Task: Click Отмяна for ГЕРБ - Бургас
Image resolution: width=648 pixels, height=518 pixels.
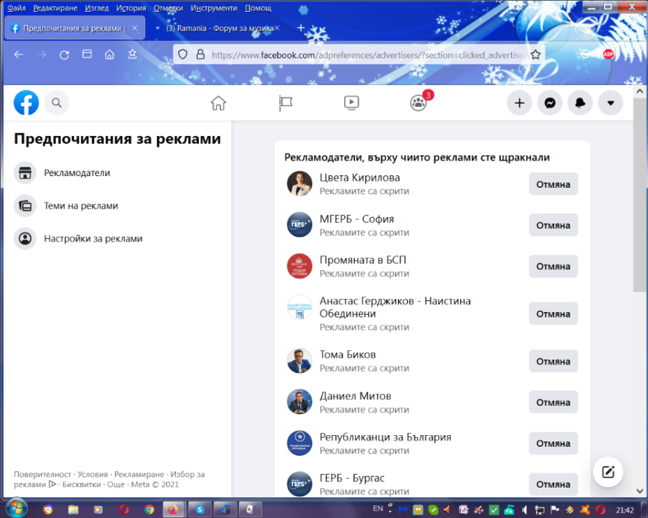Action: coord(553,483)
